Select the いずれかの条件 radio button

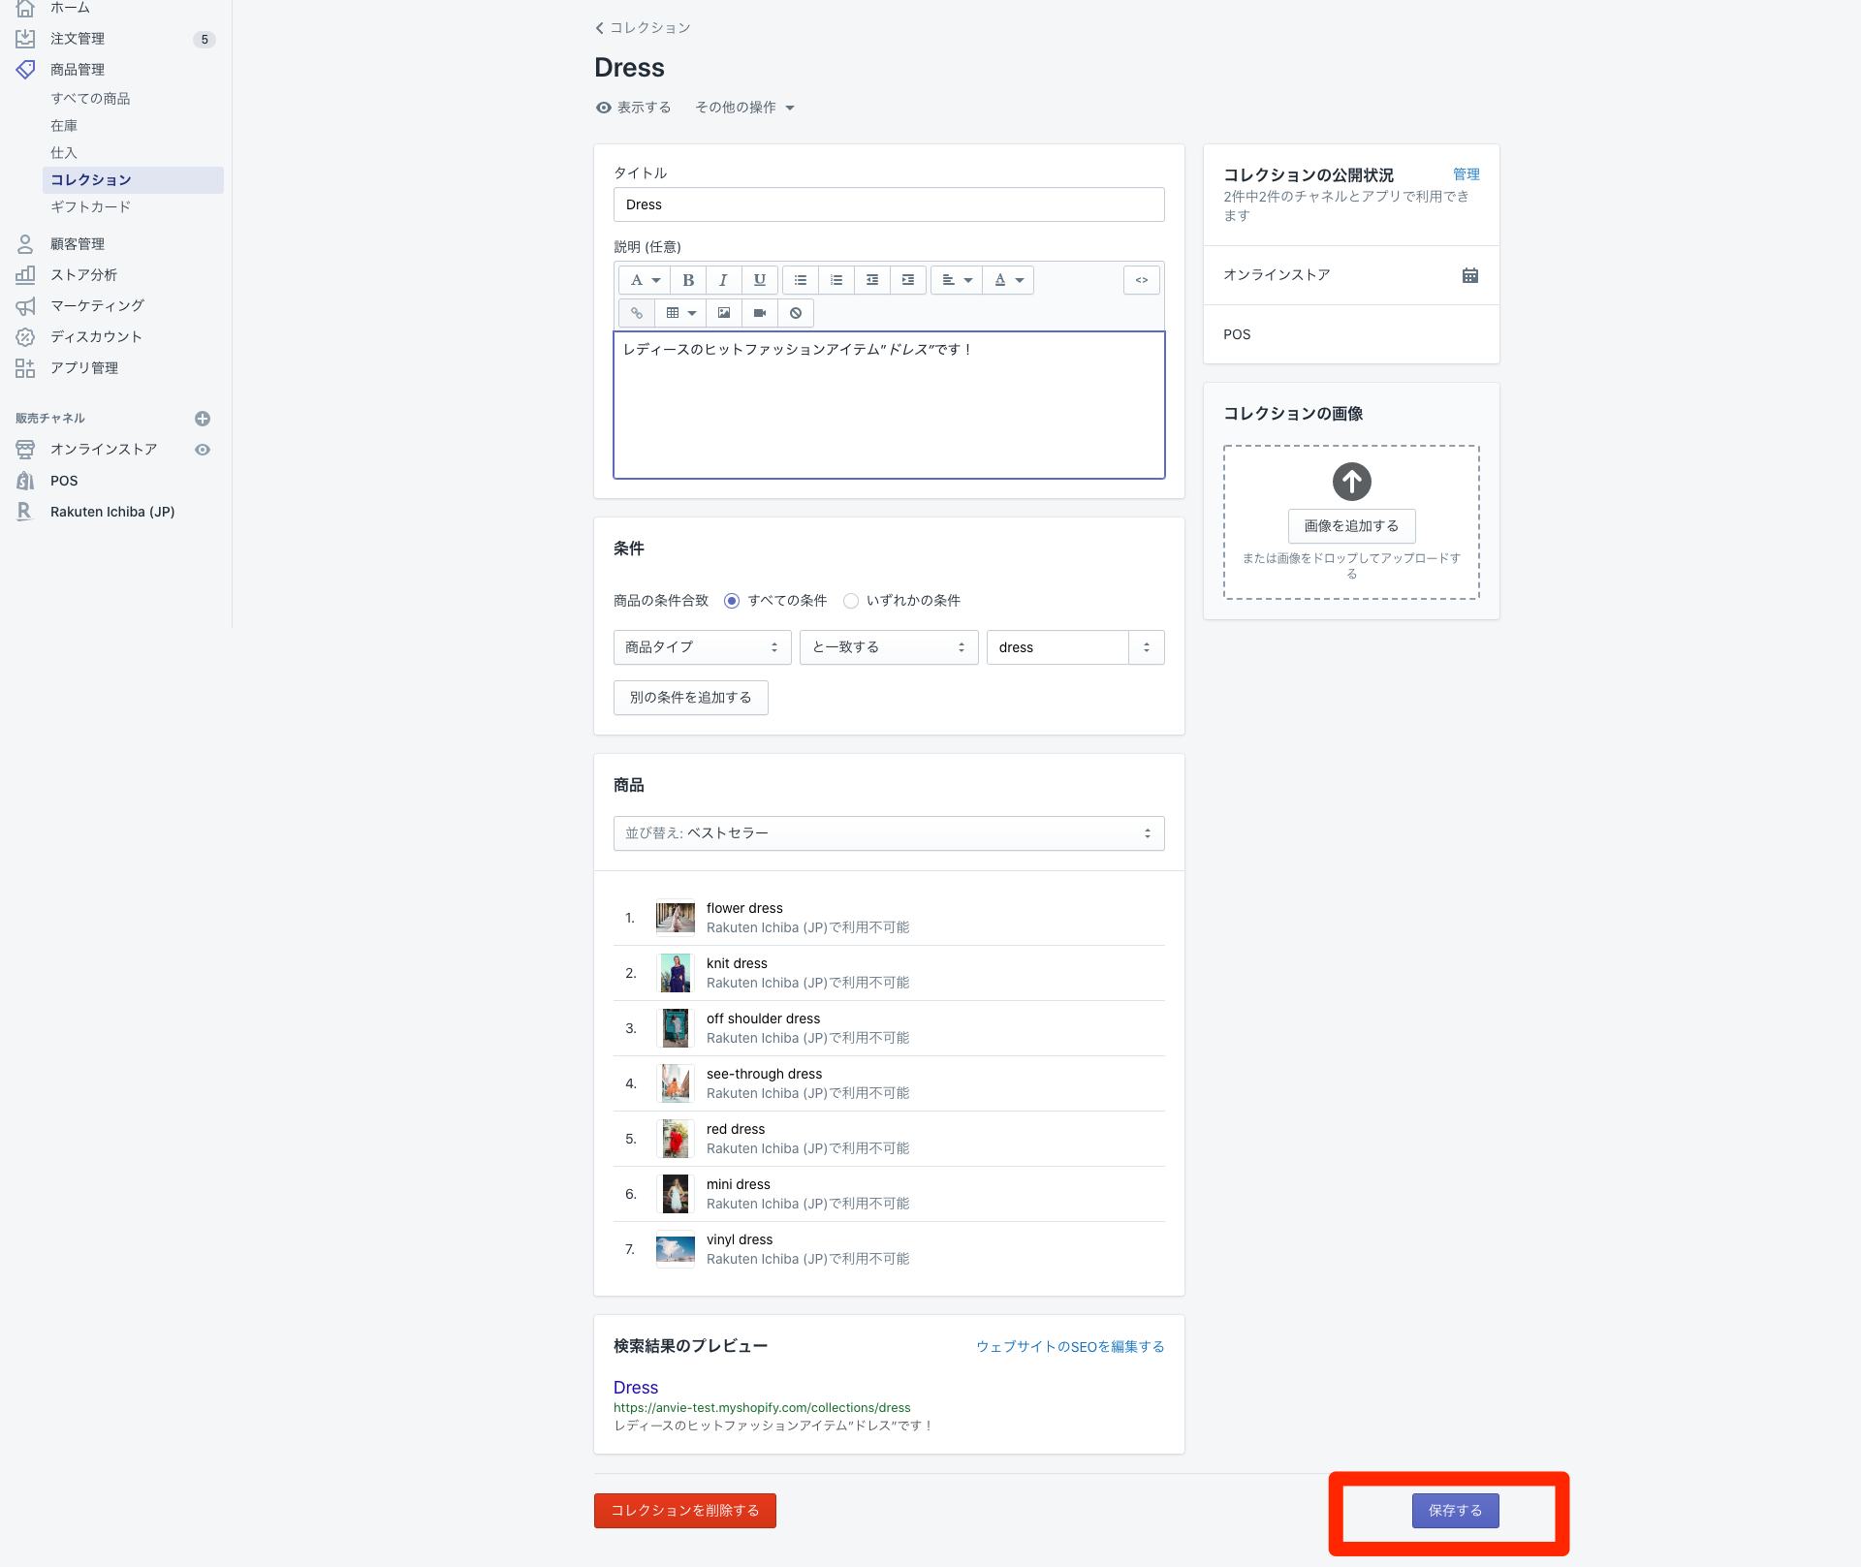click(x=851, y=601)
